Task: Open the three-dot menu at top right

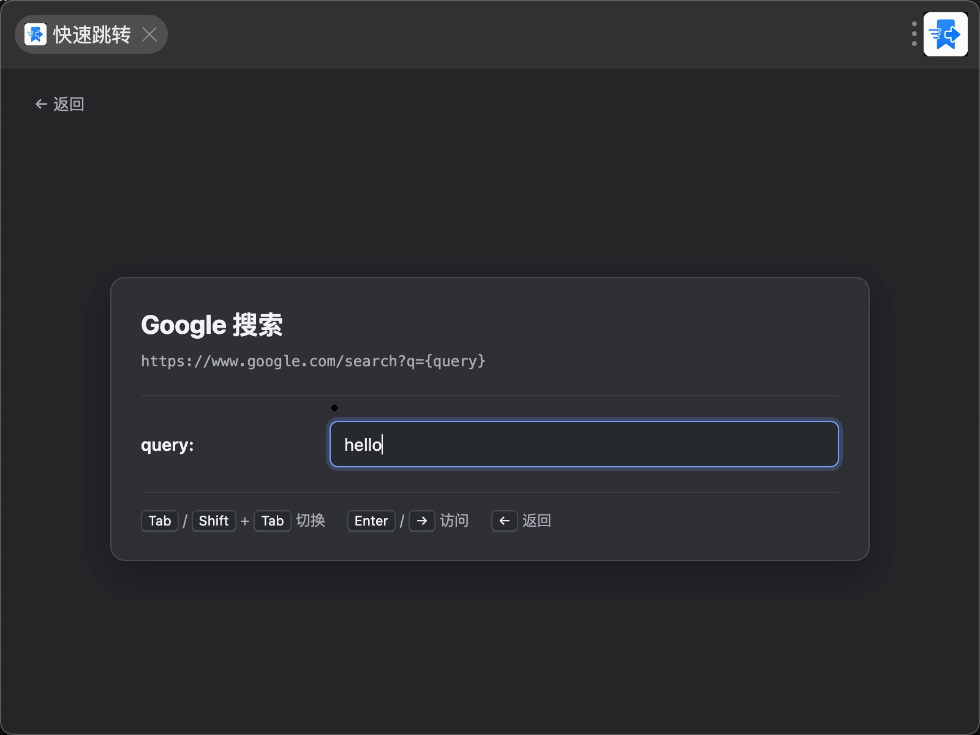Action: (914, 34)
